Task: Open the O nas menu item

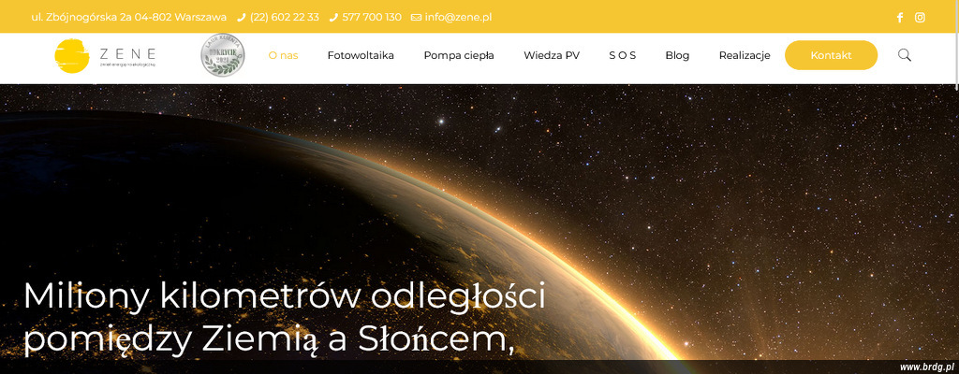Action: [x=283, y=56]
